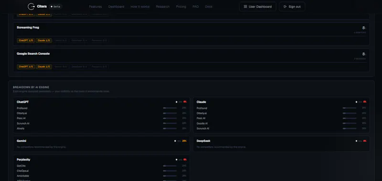Click Amicitable in the Perplexity card
Image resolution: width=382 pixels, height=181 pixels.
[x=23, y=176]
